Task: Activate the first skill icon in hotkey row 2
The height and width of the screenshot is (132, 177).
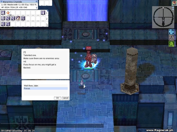Action: point(3,18)
